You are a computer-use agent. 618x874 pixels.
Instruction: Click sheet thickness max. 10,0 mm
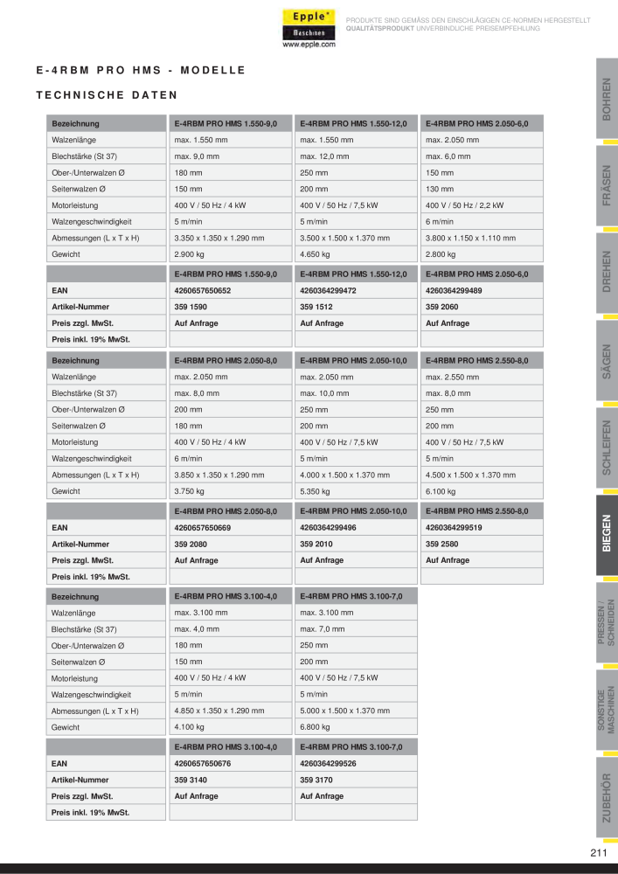click(324, 393)
